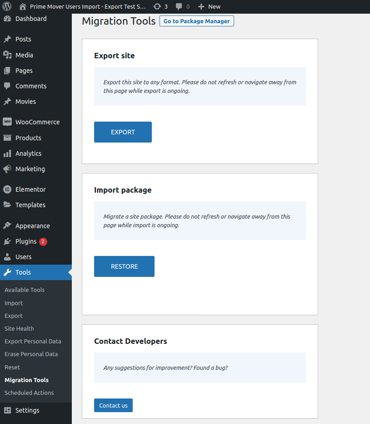The image size is (370, 424).
Task: Click the Plugins plug icon
Action: pyautogui.click(x=7, y=241)
